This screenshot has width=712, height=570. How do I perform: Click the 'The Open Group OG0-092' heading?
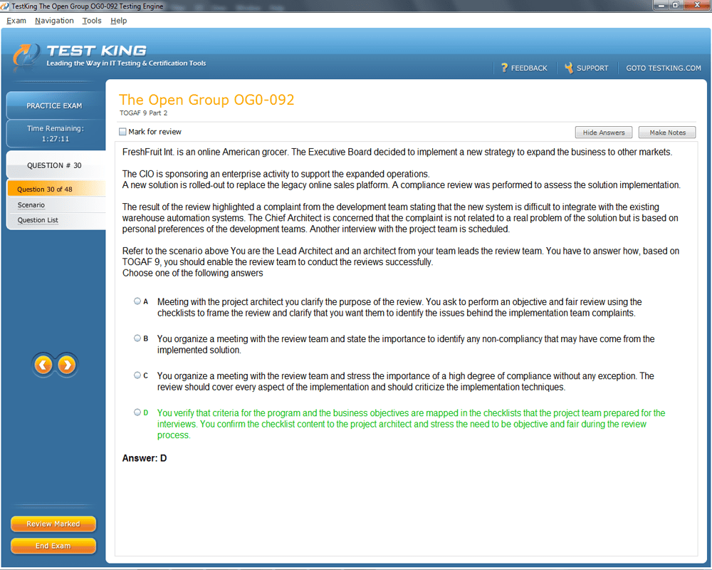(x=206, y=100)
